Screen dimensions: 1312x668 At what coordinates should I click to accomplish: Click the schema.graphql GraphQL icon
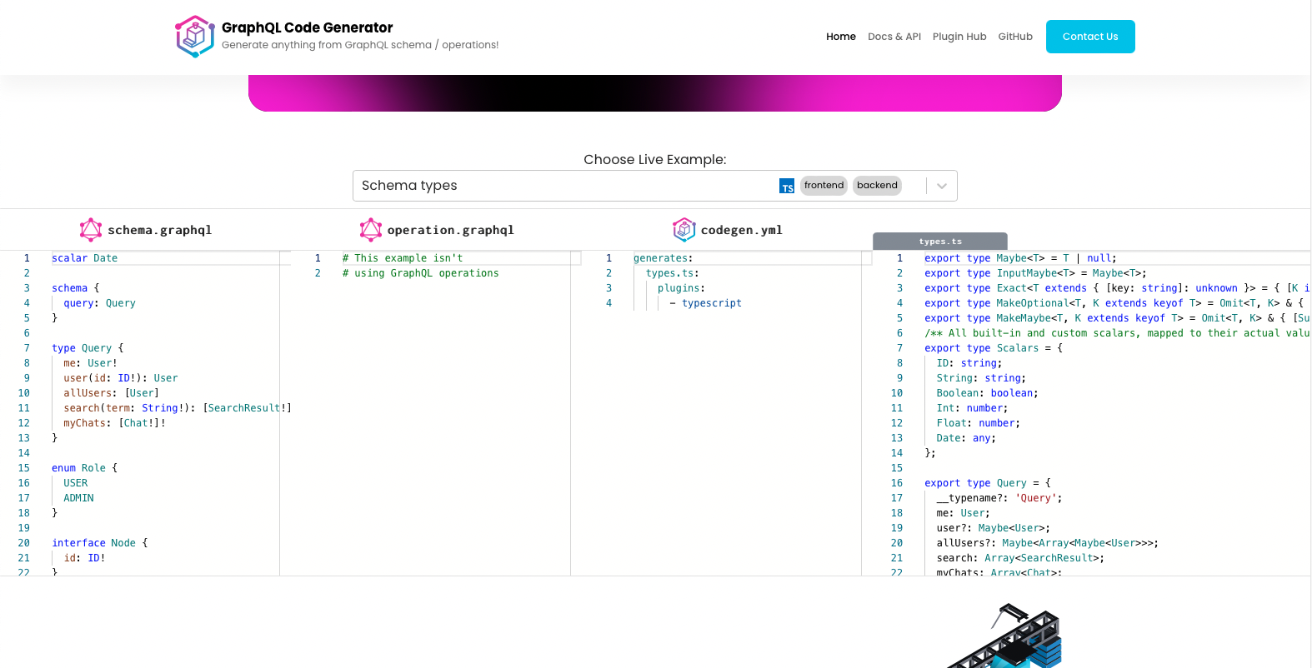91,229
